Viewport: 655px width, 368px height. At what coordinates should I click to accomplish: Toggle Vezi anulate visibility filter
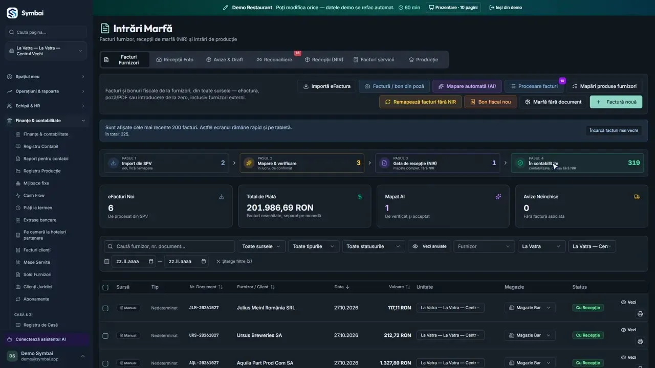tap(430, 246)
